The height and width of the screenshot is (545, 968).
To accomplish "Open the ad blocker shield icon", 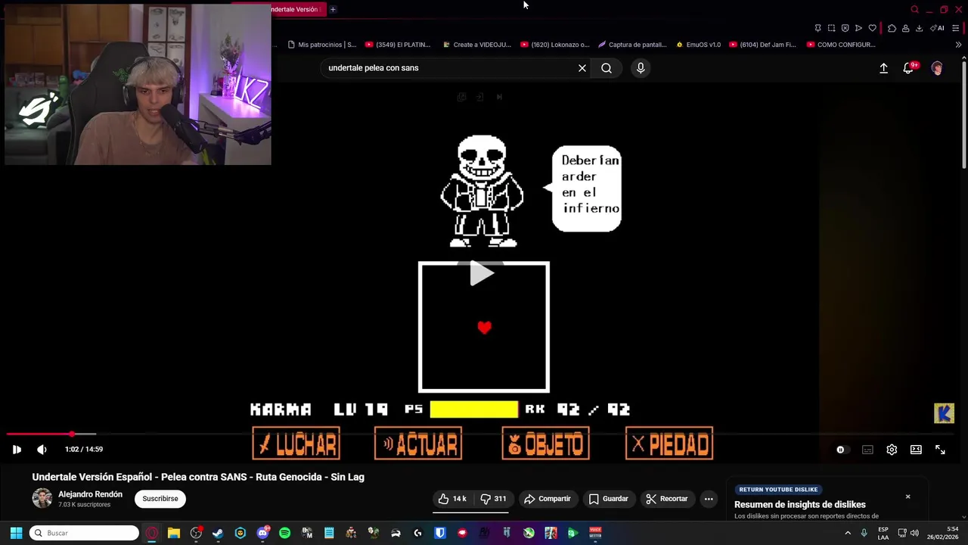I will pos(845,28).
